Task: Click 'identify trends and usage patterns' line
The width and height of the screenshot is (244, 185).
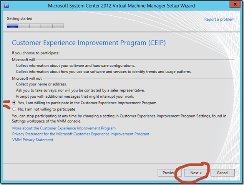Action: tap(104, 72)
